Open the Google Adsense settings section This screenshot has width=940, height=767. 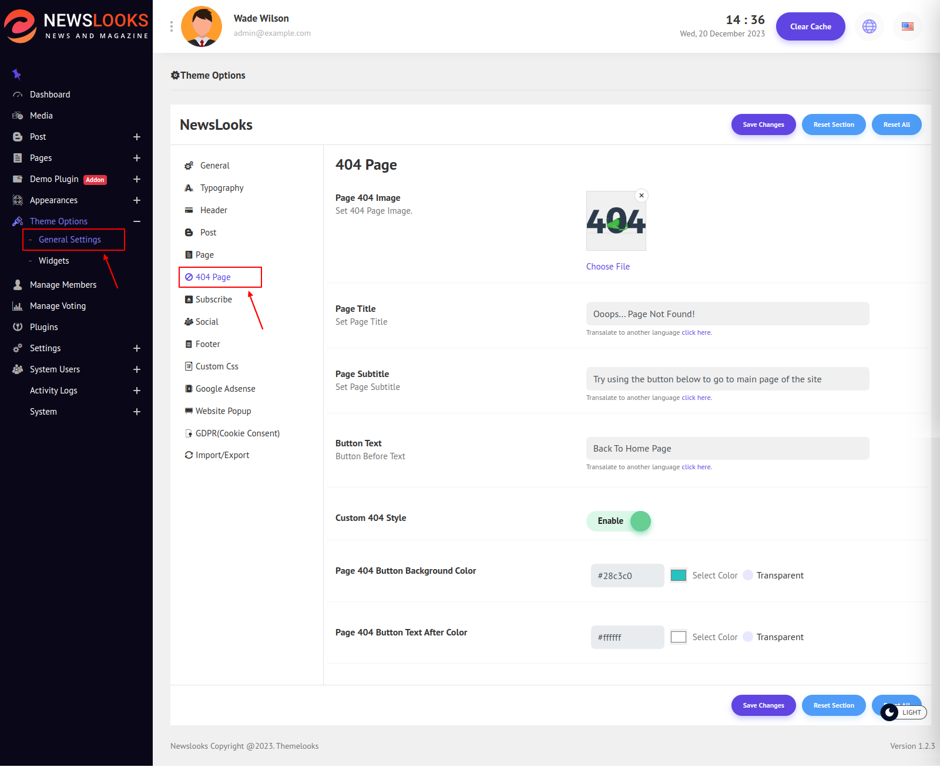[225, 389]
